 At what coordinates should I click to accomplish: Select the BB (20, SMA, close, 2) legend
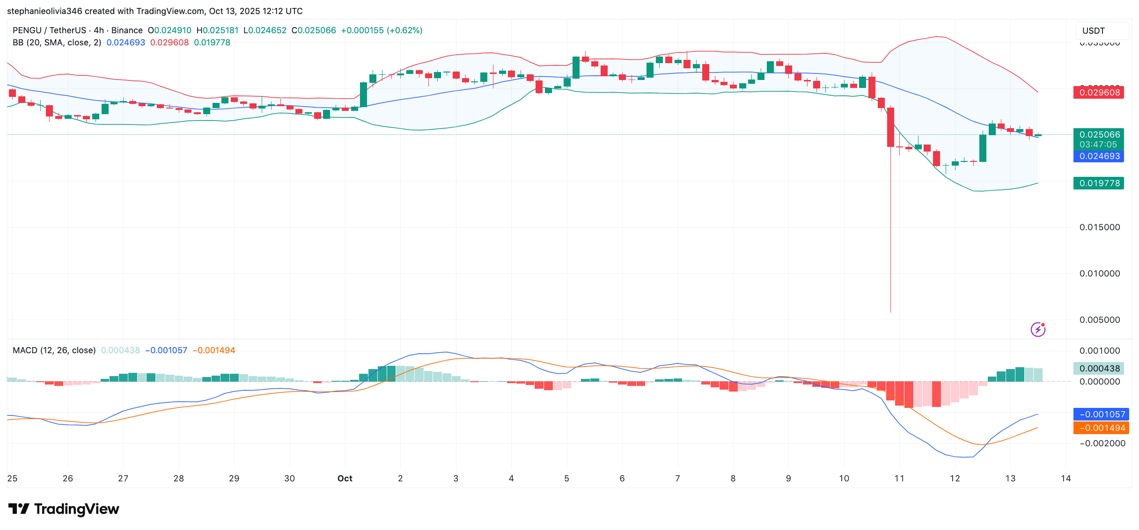click(57, 43)
